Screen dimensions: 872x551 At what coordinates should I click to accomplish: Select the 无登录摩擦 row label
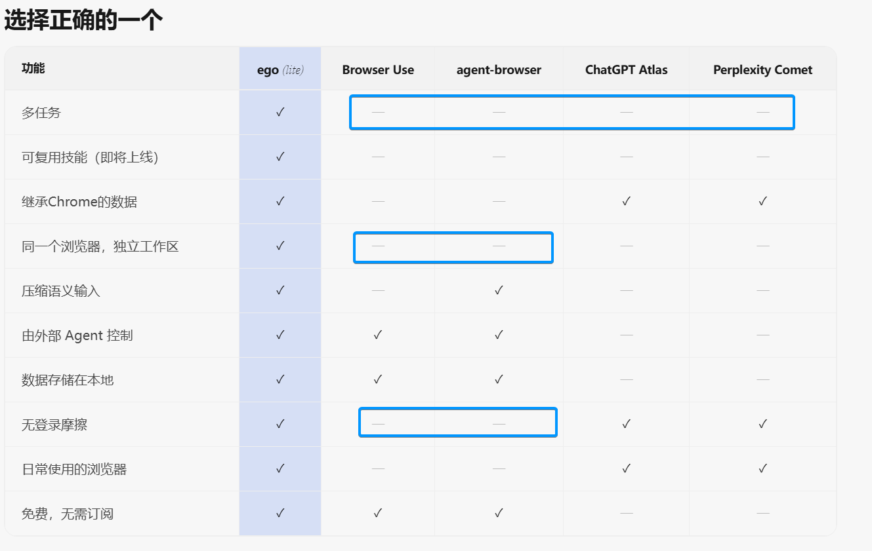pos(54,425)
